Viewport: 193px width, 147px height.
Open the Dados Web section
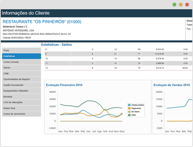(22, 108)
